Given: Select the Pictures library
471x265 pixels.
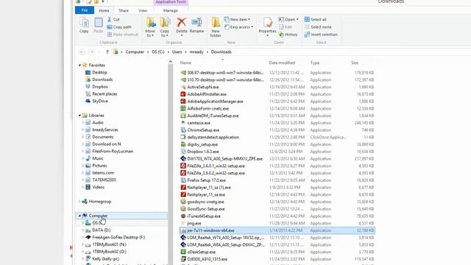Looking at the screenshot, I should pos(99,165).
